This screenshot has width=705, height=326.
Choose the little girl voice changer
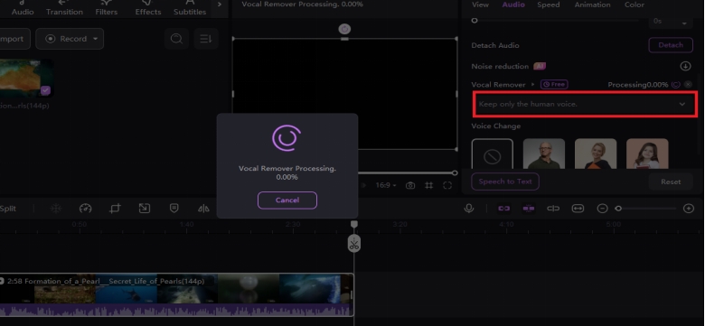[647, 154]
